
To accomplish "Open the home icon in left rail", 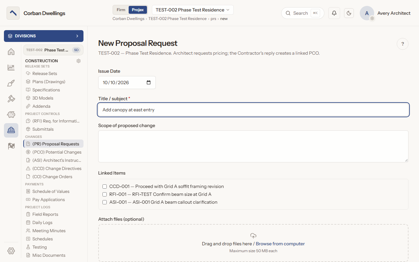I will (x=11, y=52).
